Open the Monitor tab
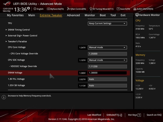Viewport: 163px width, 122px height. point(90,15)
